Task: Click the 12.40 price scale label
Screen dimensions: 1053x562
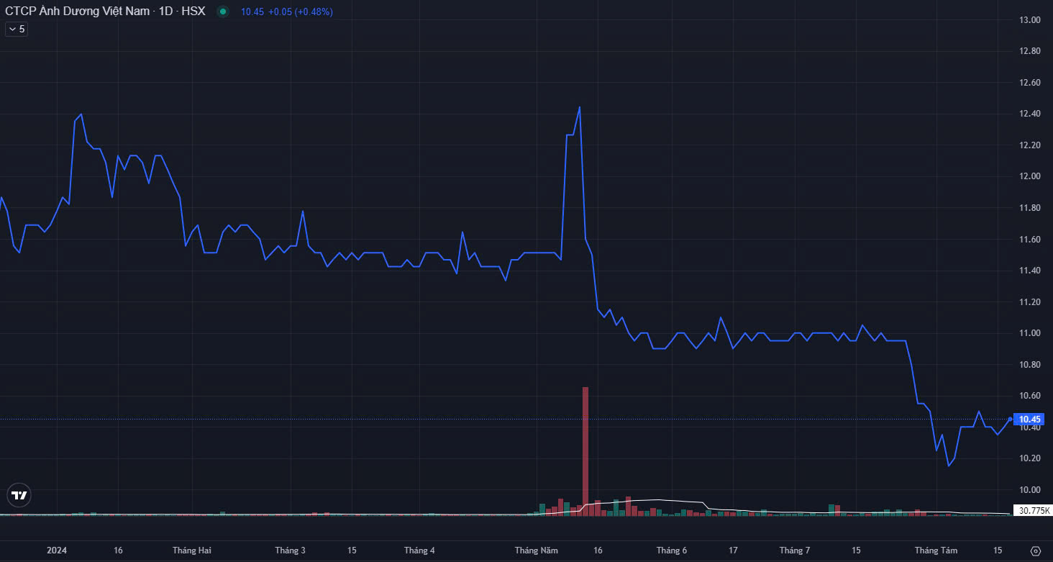Action: click(x=1031, y=114)
